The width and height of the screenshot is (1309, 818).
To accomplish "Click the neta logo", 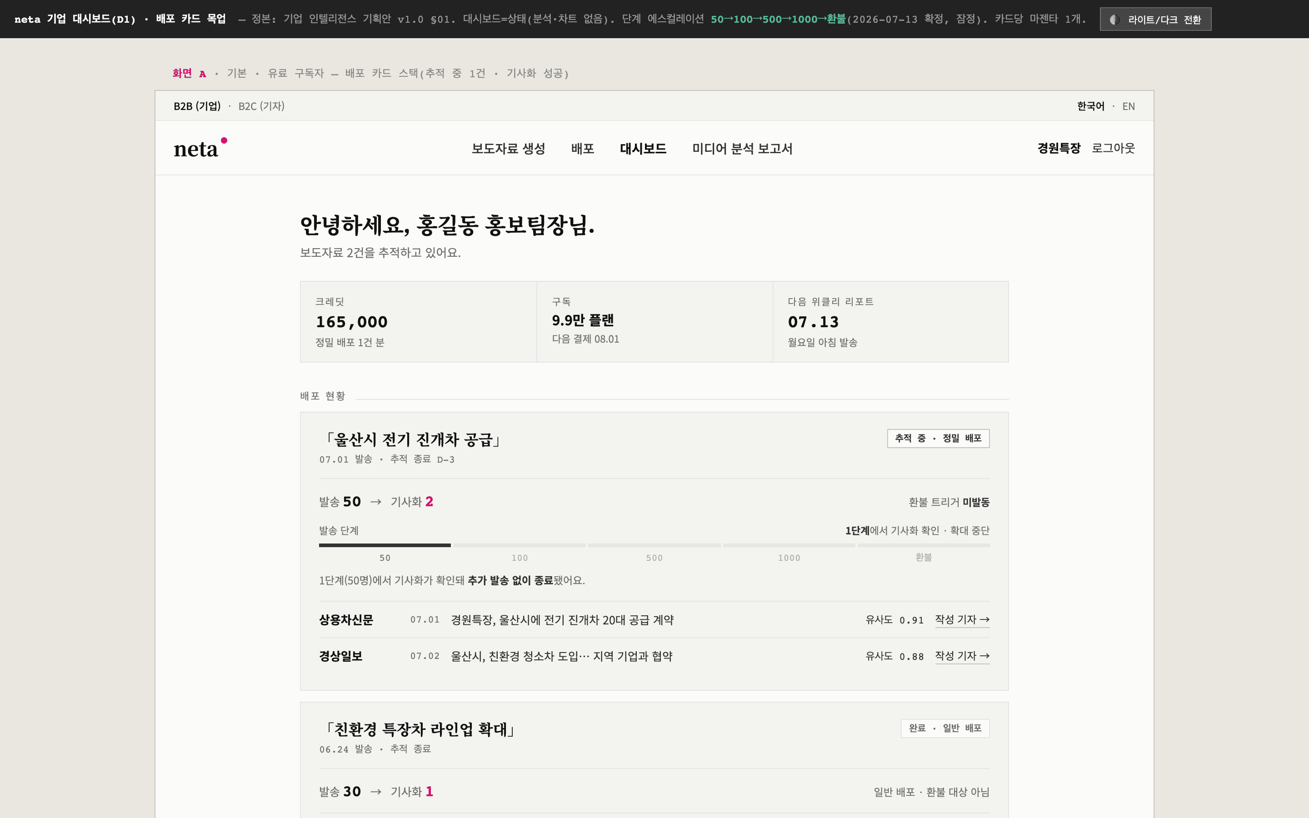I will (x=200, y=148).
